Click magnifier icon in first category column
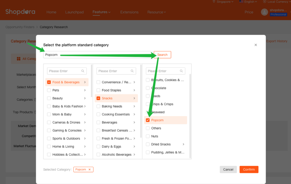The width and height of the screenshot is (291, 184). click(x=83, y=71)
